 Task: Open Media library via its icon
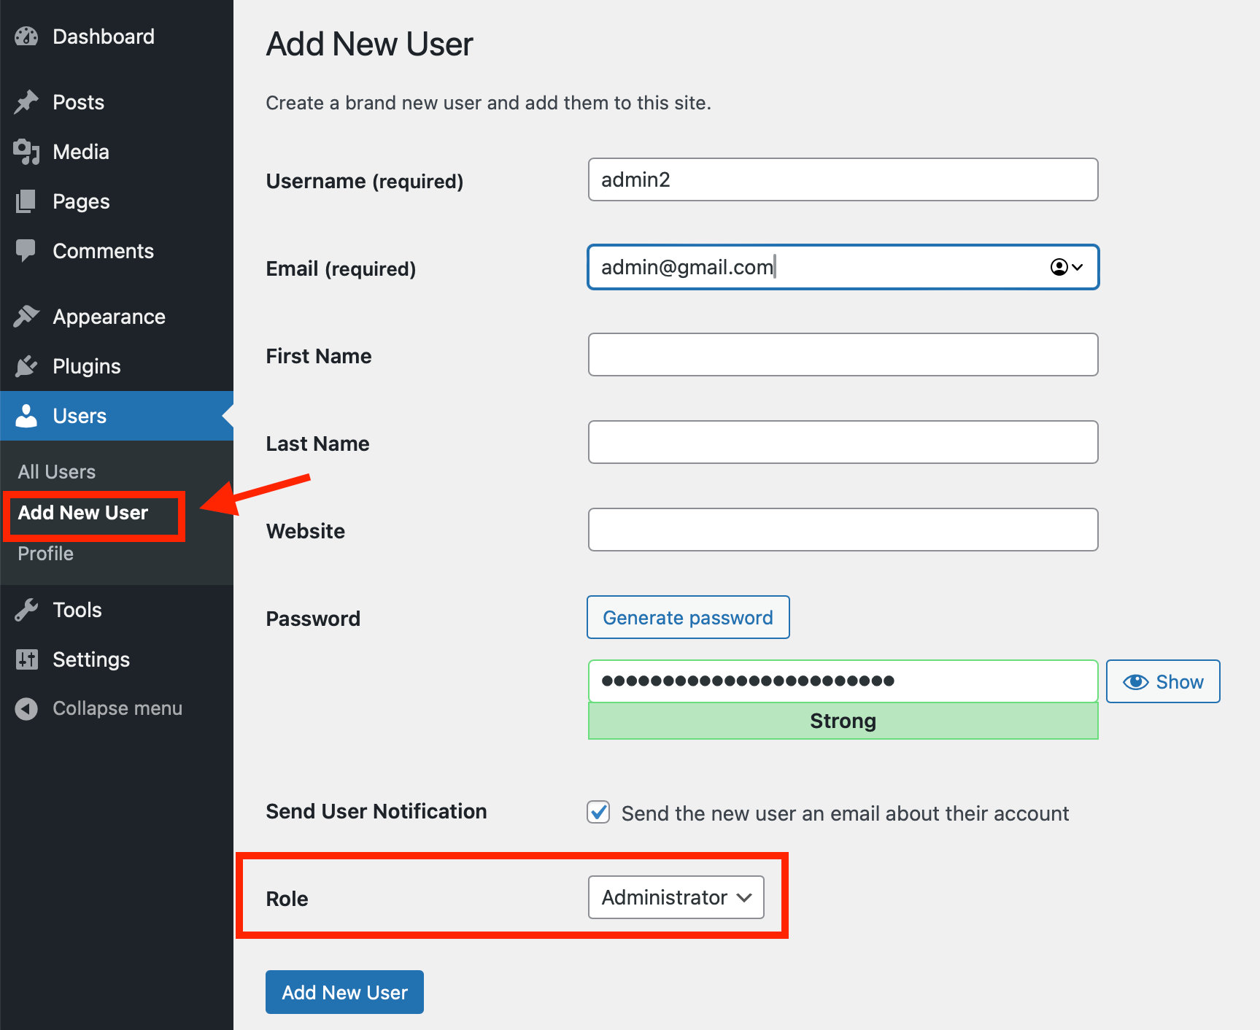(x=26, y=151)
